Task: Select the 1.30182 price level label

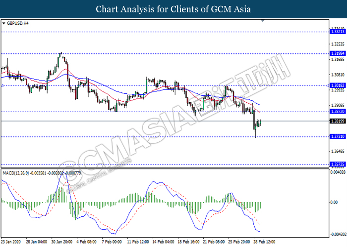Action: click(x=337, y=85)
